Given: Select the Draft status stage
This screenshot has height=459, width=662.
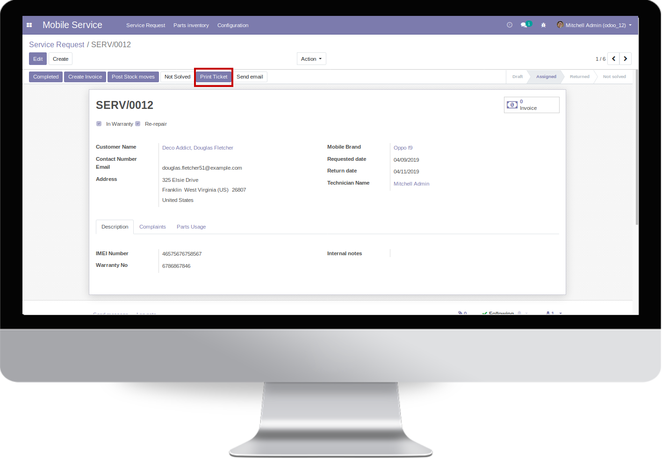Looking at the screenshot, I should coord(517,77).
